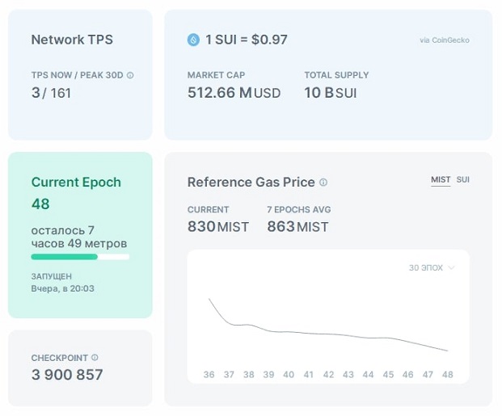Viewport: 502px width, 416px height.
Task: Click checkpoint number 3 900 857
Action: click(x=67, y=375)
